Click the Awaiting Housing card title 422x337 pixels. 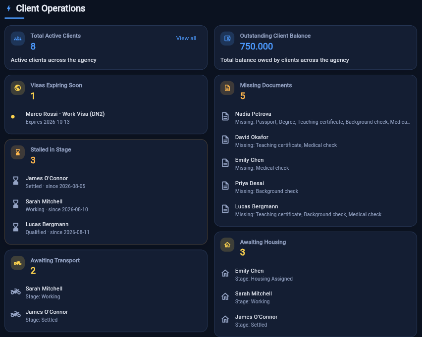click(263, 242)
